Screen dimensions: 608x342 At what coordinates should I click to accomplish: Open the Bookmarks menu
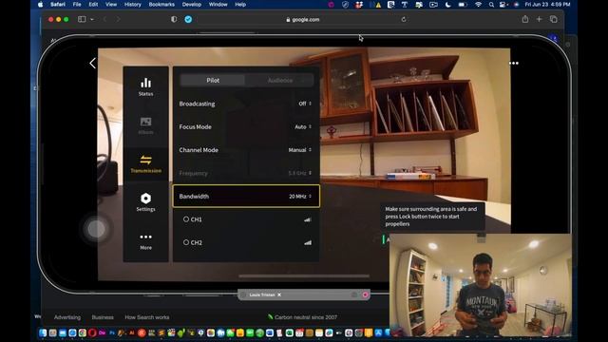tap(161, 4)
